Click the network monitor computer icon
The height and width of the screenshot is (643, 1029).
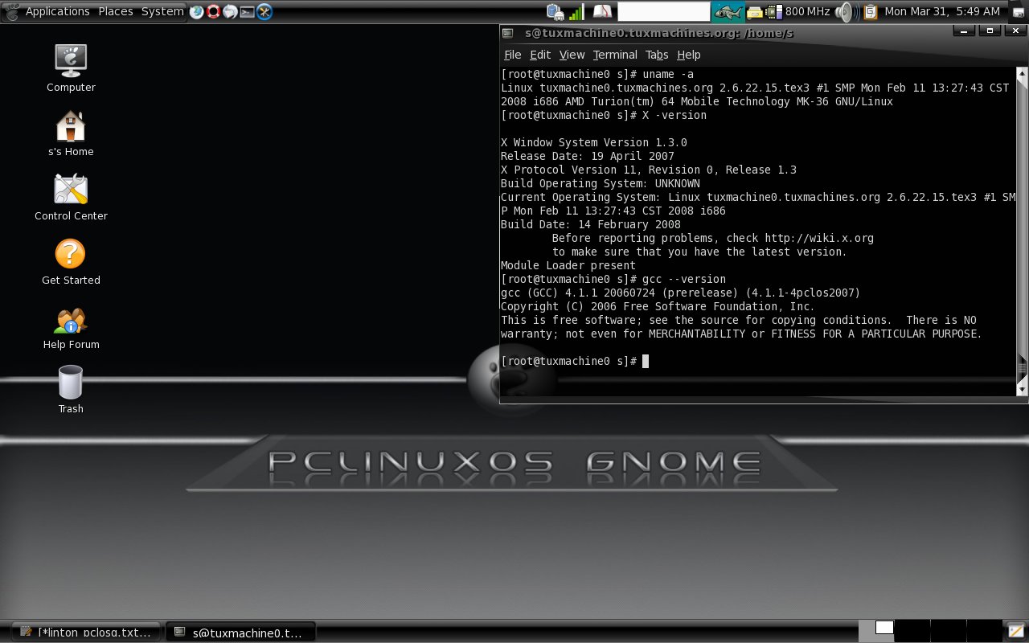pos(555,11)
